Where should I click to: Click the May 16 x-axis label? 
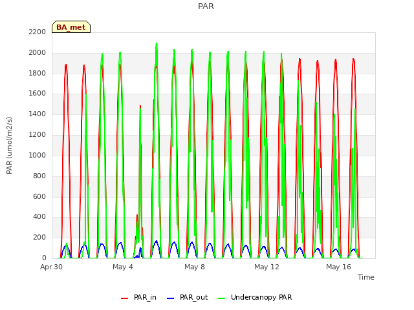338,267
